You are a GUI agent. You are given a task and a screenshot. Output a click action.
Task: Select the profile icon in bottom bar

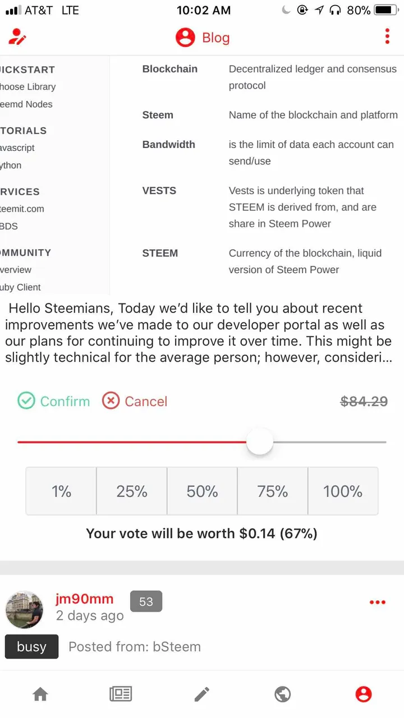[364, 694]
